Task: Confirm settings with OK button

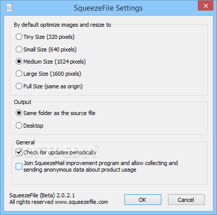Action: 143,200
